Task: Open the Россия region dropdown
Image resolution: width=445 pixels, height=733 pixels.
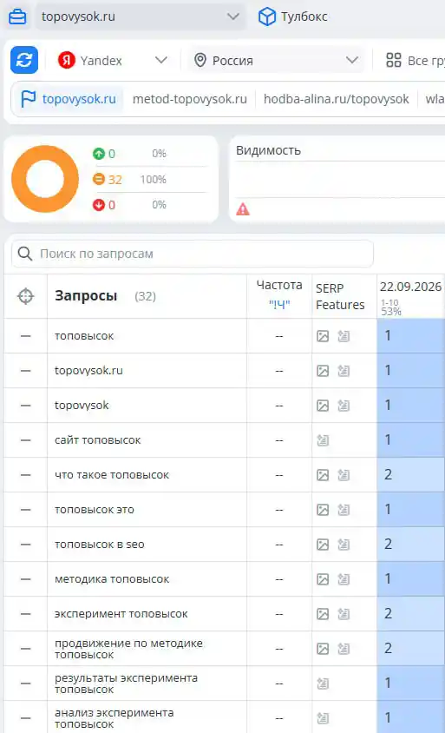Action: 276,60
